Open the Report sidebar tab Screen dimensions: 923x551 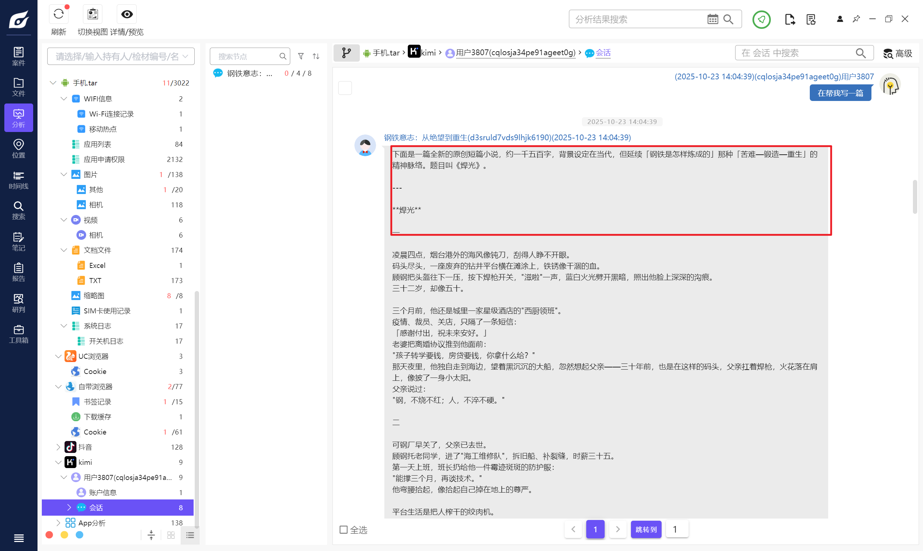point(18,272)
